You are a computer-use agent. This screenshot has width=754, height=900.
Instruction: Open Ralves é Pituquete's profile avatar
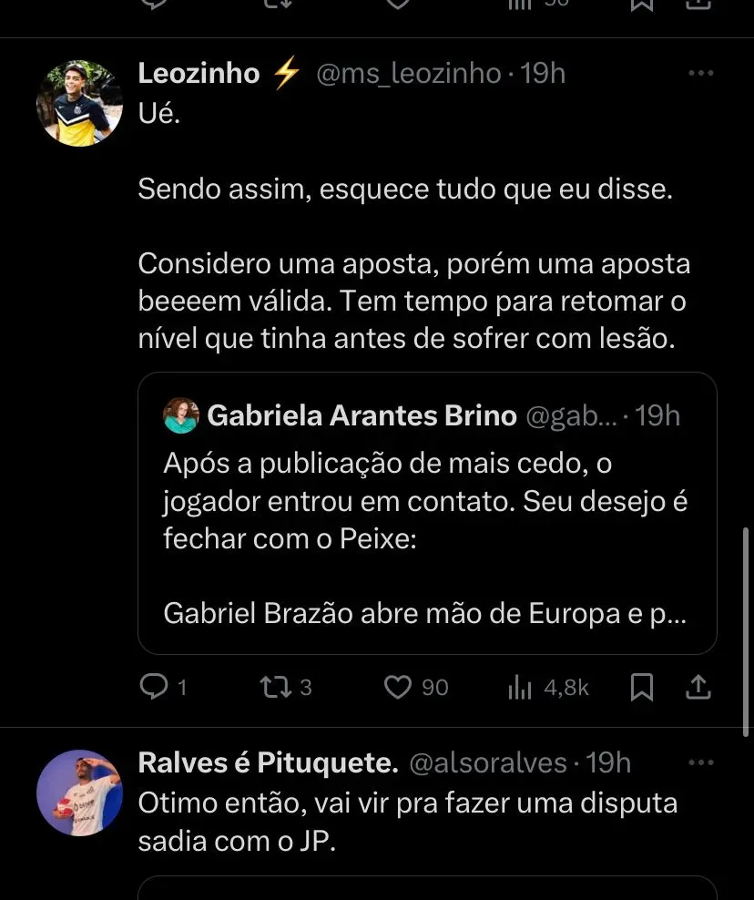79,793
